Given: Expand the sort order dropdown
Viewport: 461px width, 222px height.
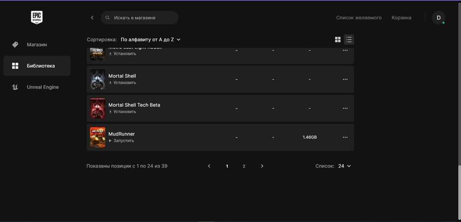Looking at the screenshot, I should point(151,40).
